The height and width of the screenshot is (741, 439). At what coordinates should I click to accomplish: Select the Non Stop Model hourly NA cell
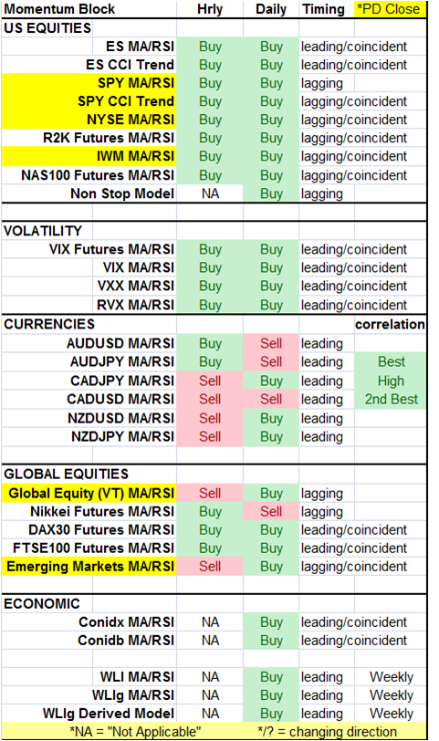click(210, 193)
